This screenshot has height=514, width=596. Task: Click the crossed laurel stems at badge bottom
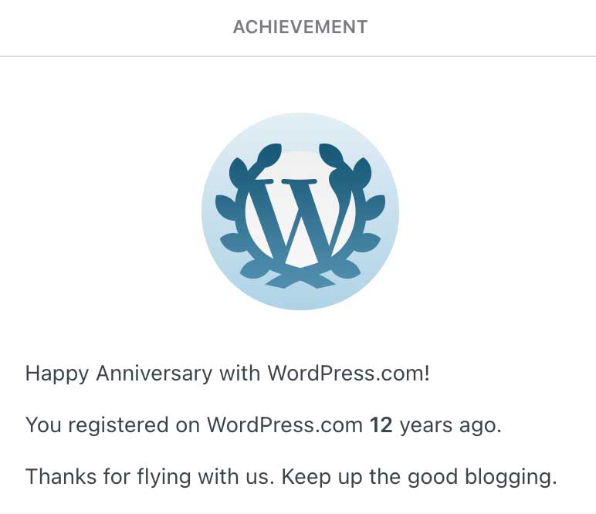tap(300, 279)
